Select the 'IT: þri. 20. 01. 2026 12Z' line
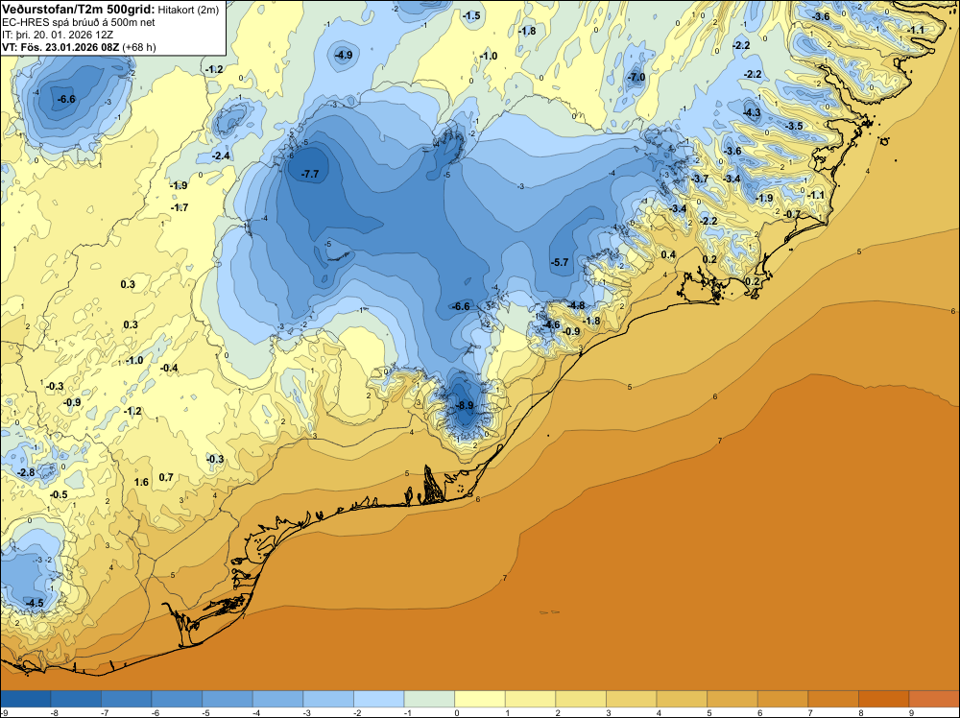 pos(58,35)
